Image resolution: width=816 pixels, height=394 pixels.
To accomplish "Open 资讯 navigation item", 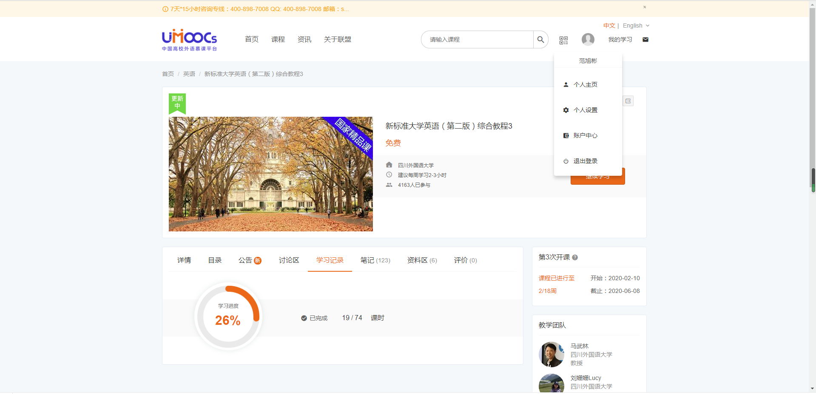I will pyautogui.click(x=304, y=39).
